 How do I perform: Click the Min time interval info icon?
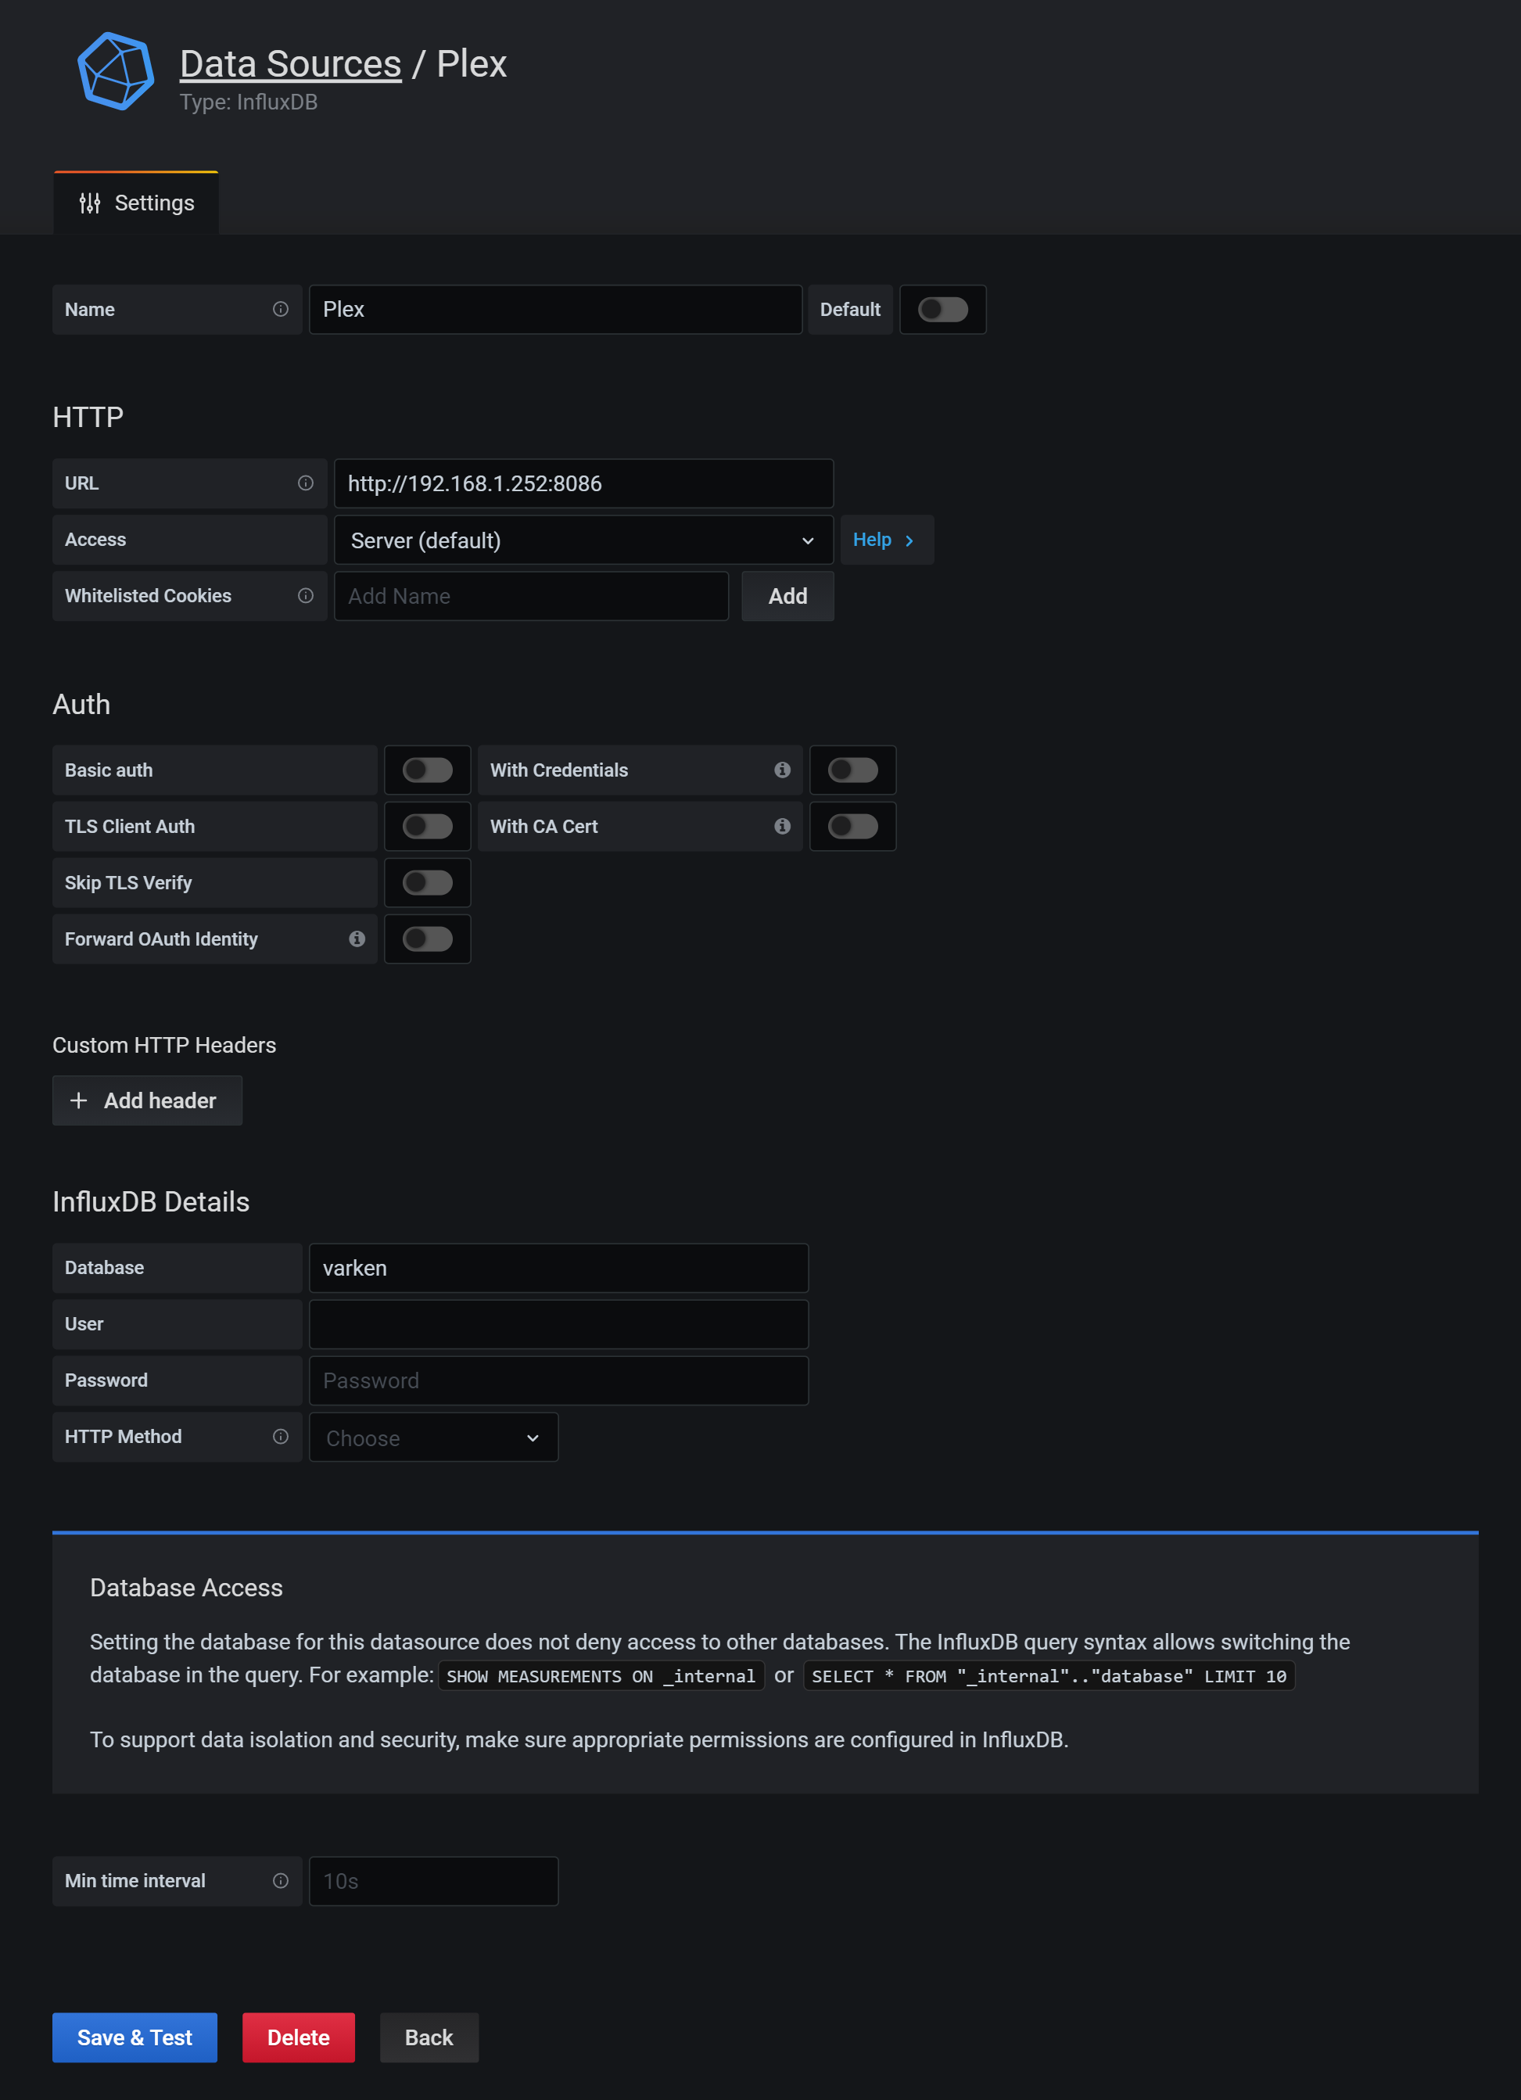coord(281,1880)
